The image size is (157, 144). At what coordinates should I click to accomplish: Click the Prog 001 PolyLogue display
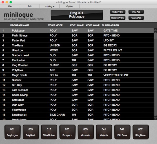tap(77, 15)
